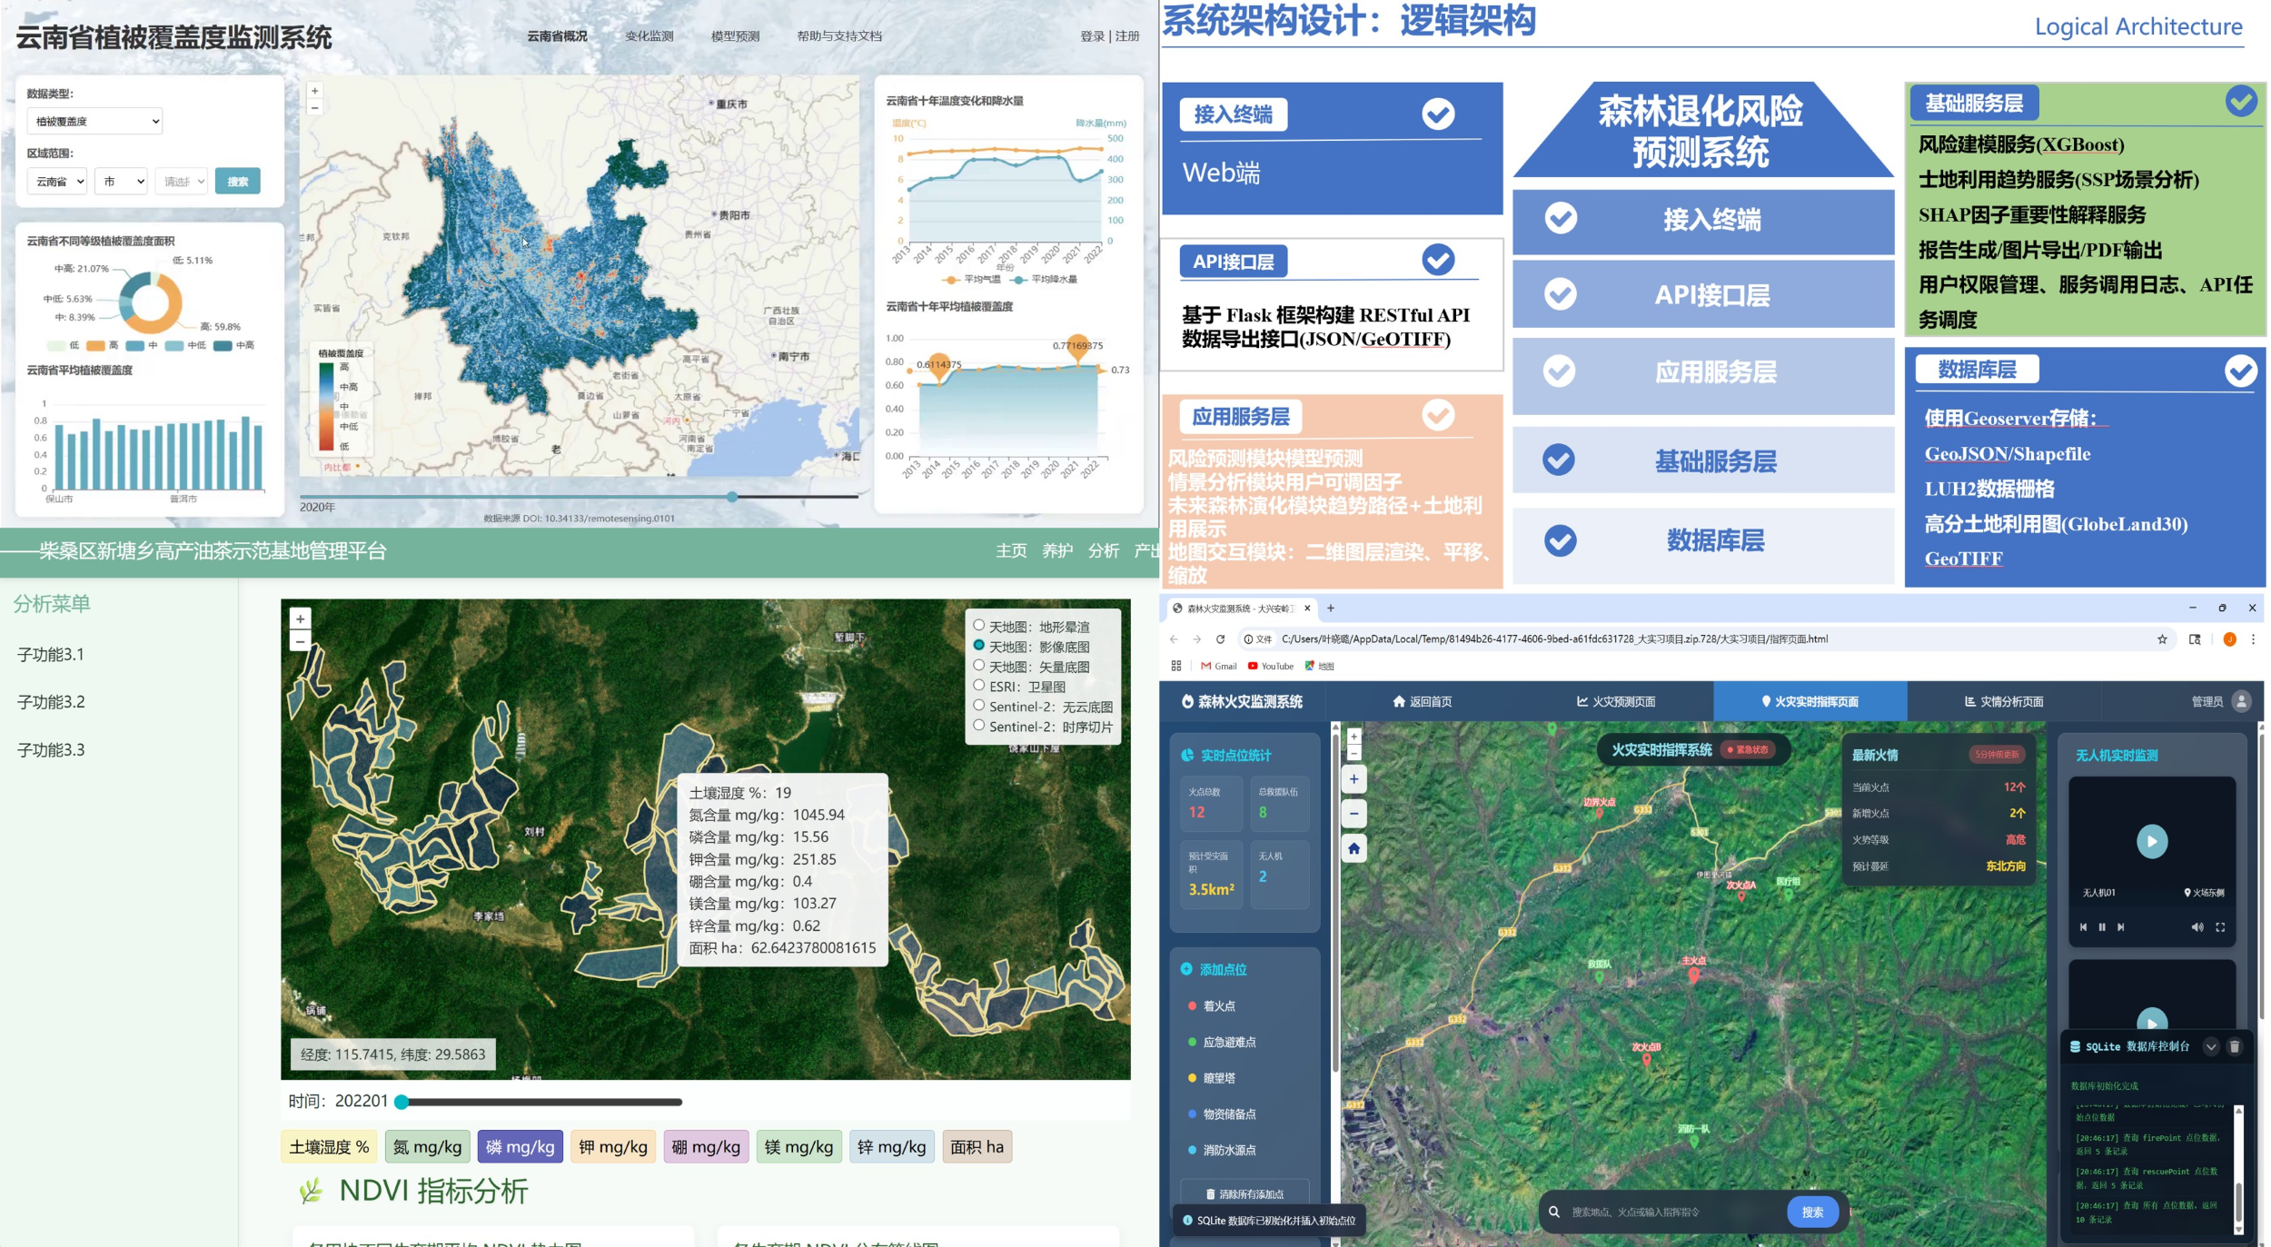
Task: Choose Sentinel-2：时序切片 basemap option
Action: [x=978, y=726]
